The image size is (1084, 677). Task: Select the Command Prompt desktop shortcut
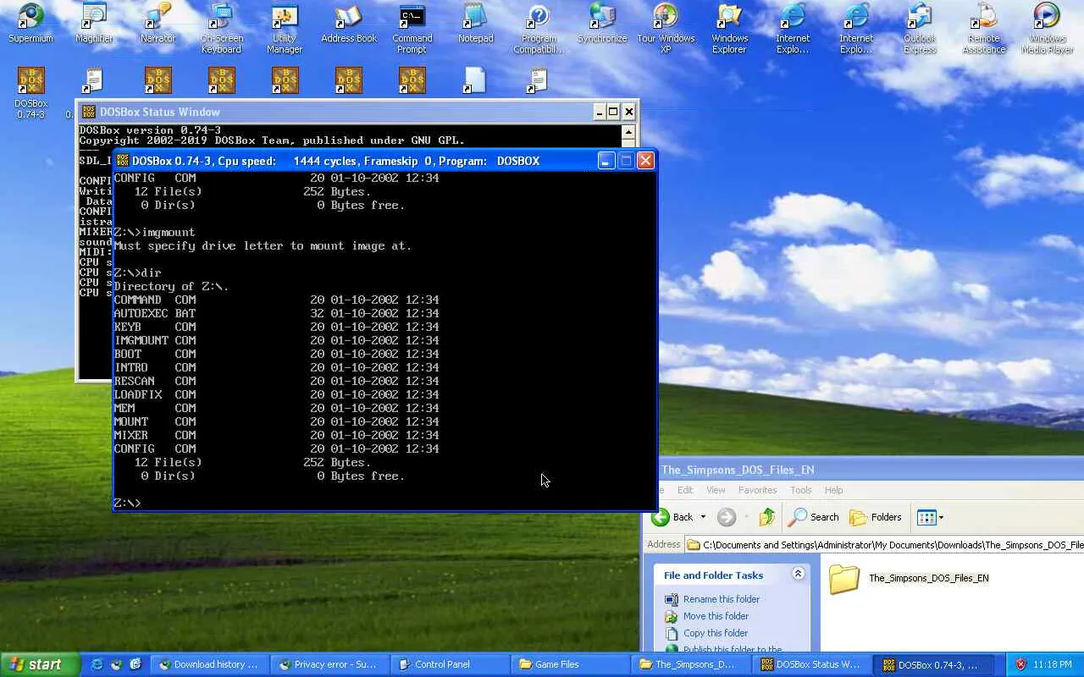coord(412,28)
